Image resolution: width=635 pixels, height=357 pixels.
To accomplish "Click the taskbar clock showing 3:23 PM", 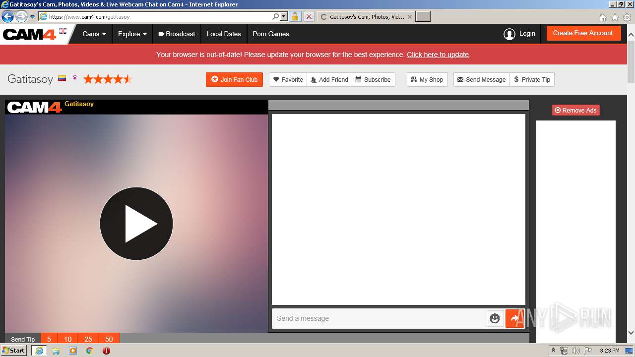I will click(609, 351).
